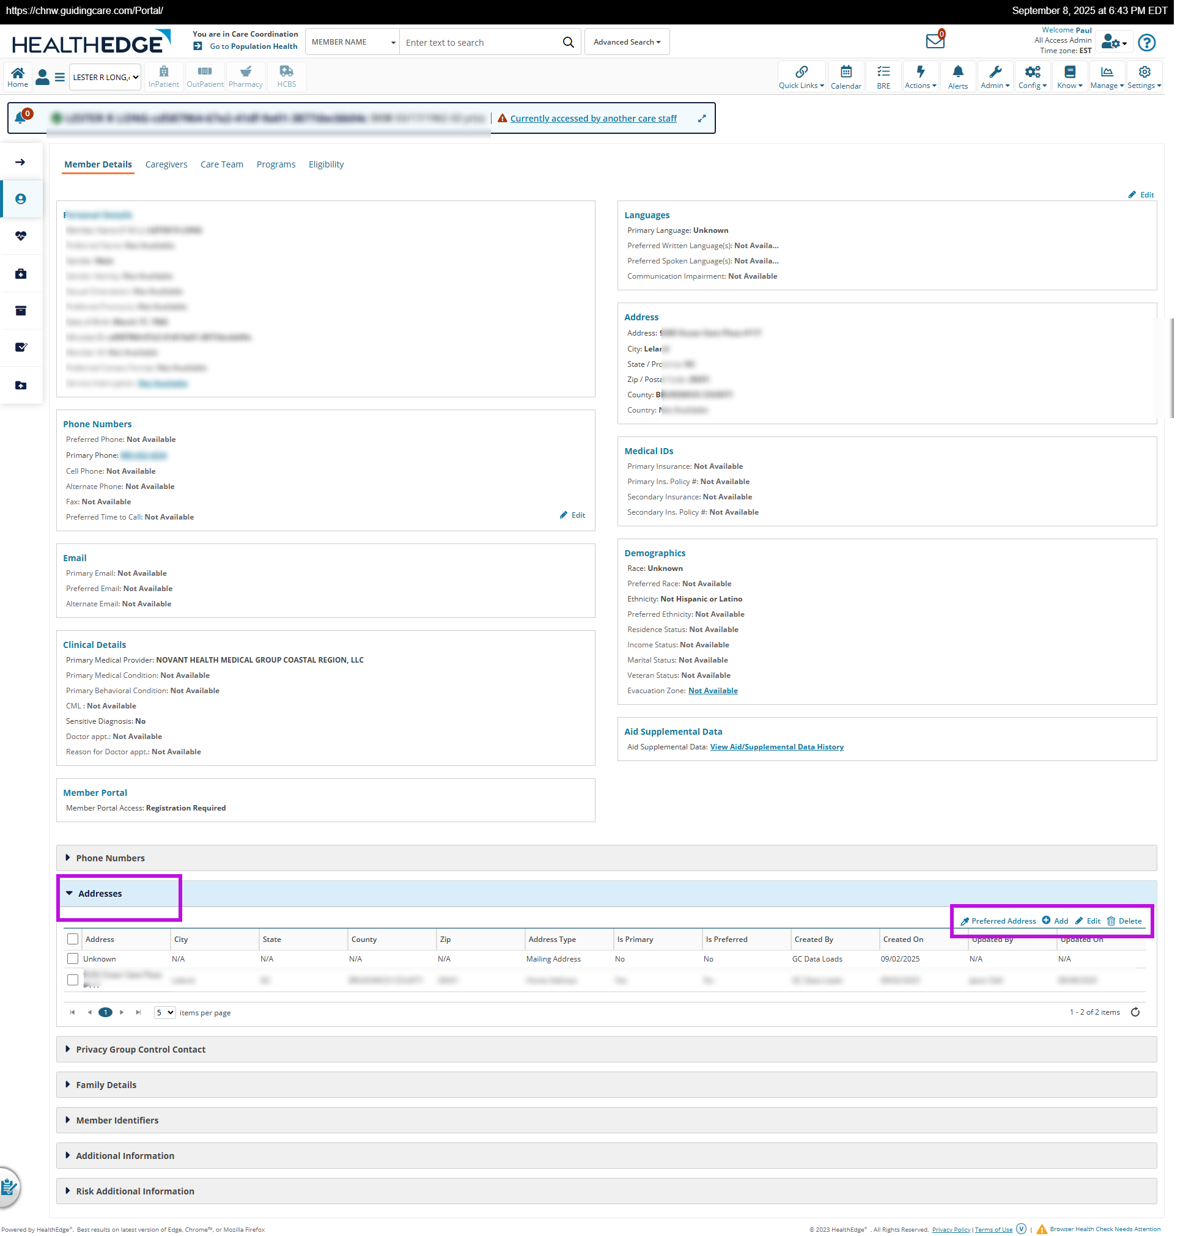Refresh the addresses grid
The image size is (1183, 1236).
pyautogui.click(x=1135, y=1012)
